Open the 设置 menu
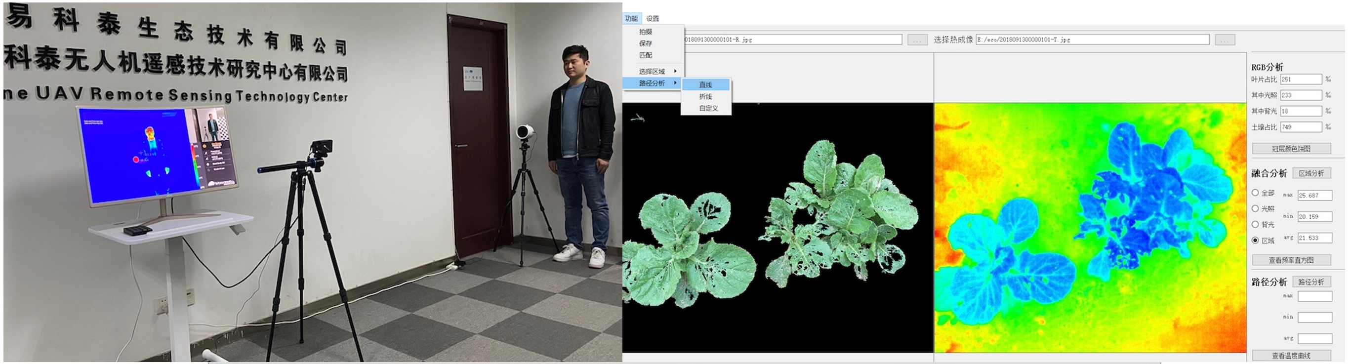Viewport: 1351px width, 364px height. pyautogui.click(x=653, y=18)
